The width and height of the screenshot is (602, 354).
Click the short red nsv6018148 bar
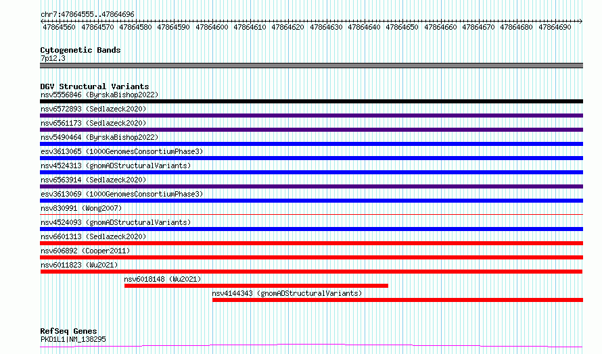pyautogui.click(x=256, y=286)
